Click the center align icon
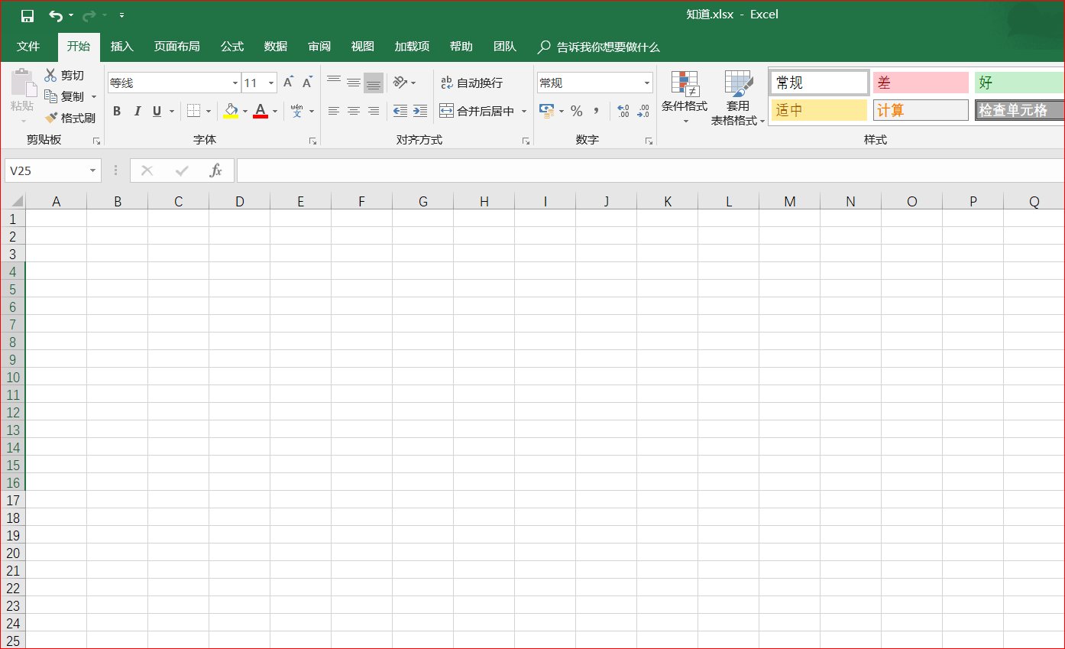1065x649 pixels. pyautogui.click(x=353, y=112)
